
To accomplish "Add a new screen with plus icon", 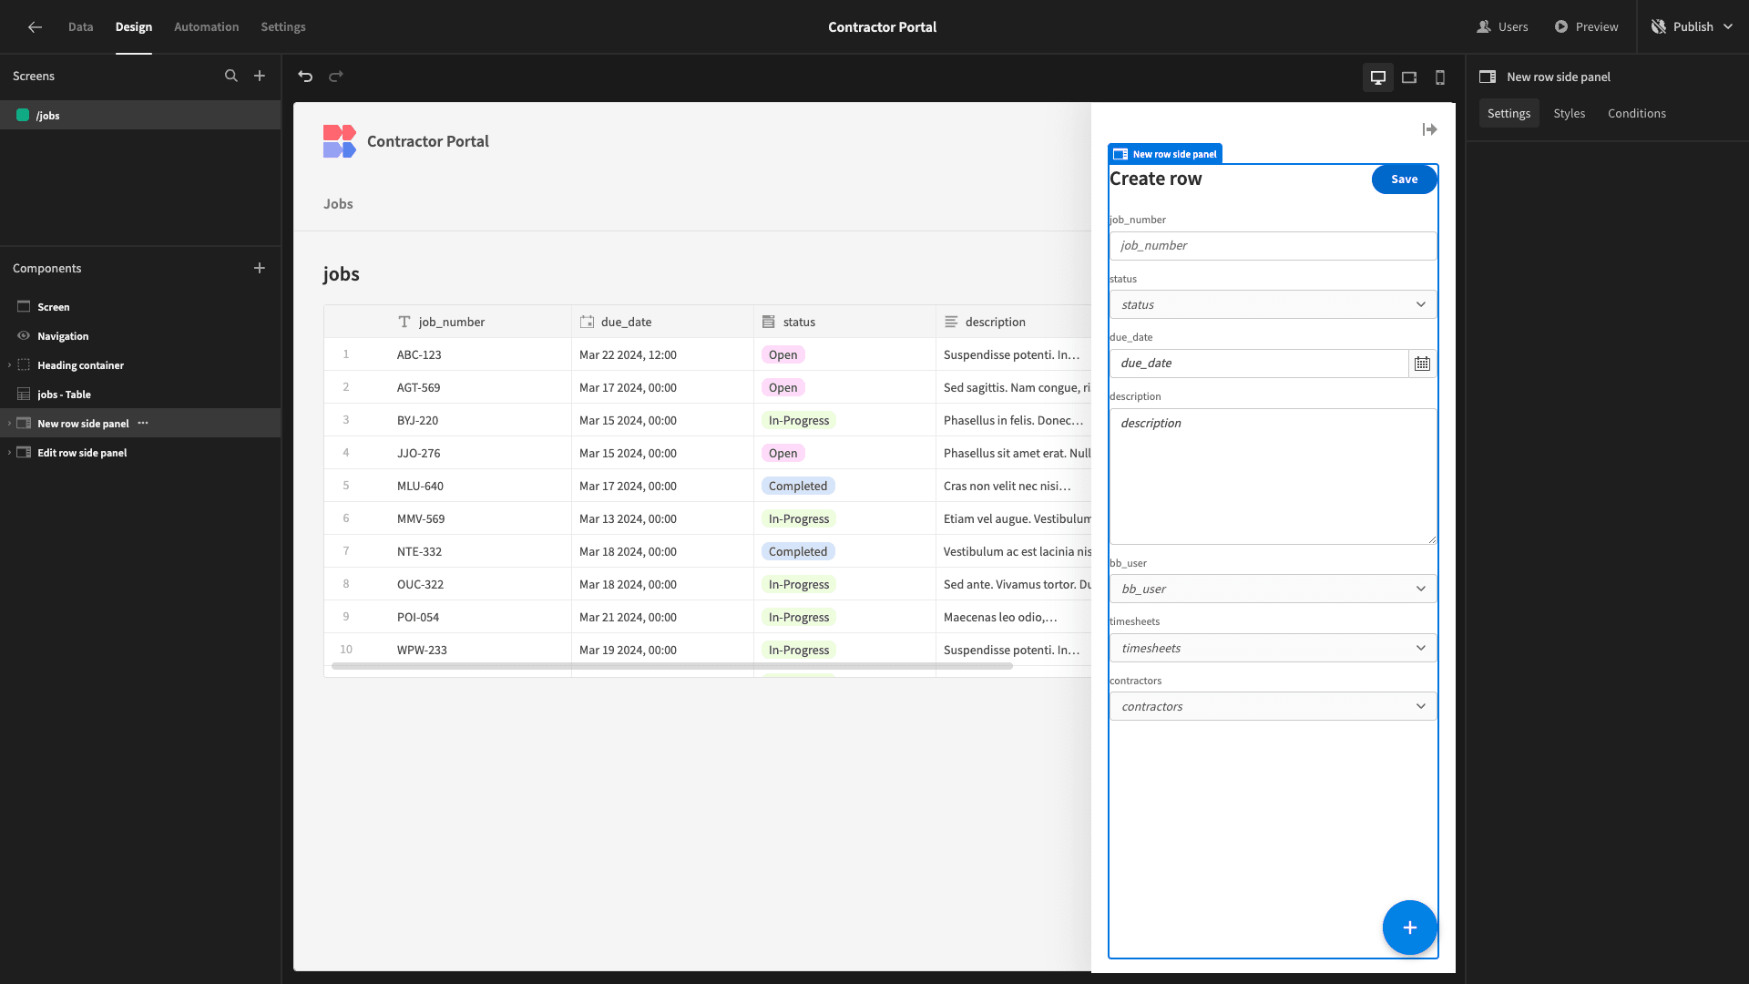I will (x=260, y=76).
